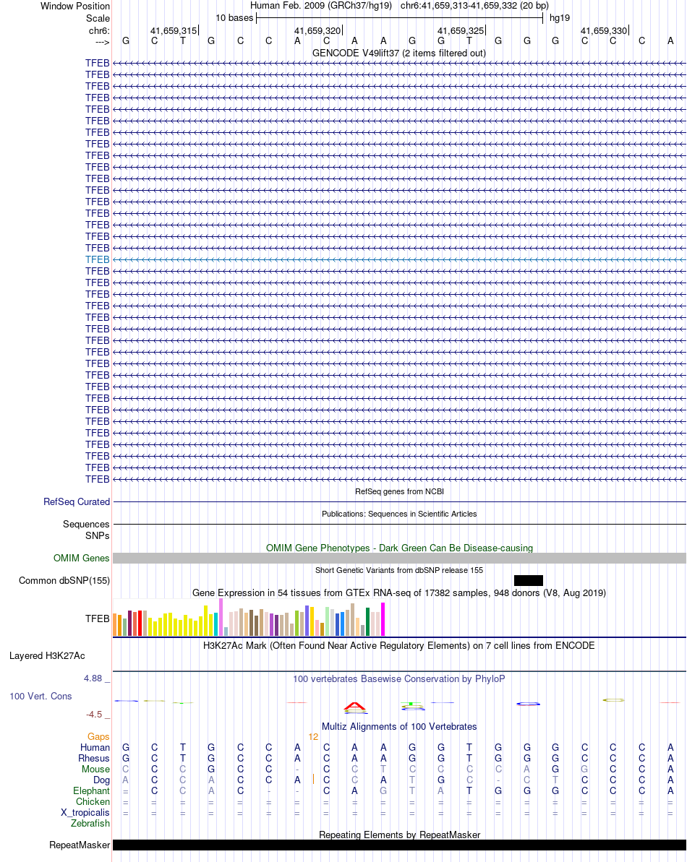Click the Layered H3K27Ac track label

[47, 656]
